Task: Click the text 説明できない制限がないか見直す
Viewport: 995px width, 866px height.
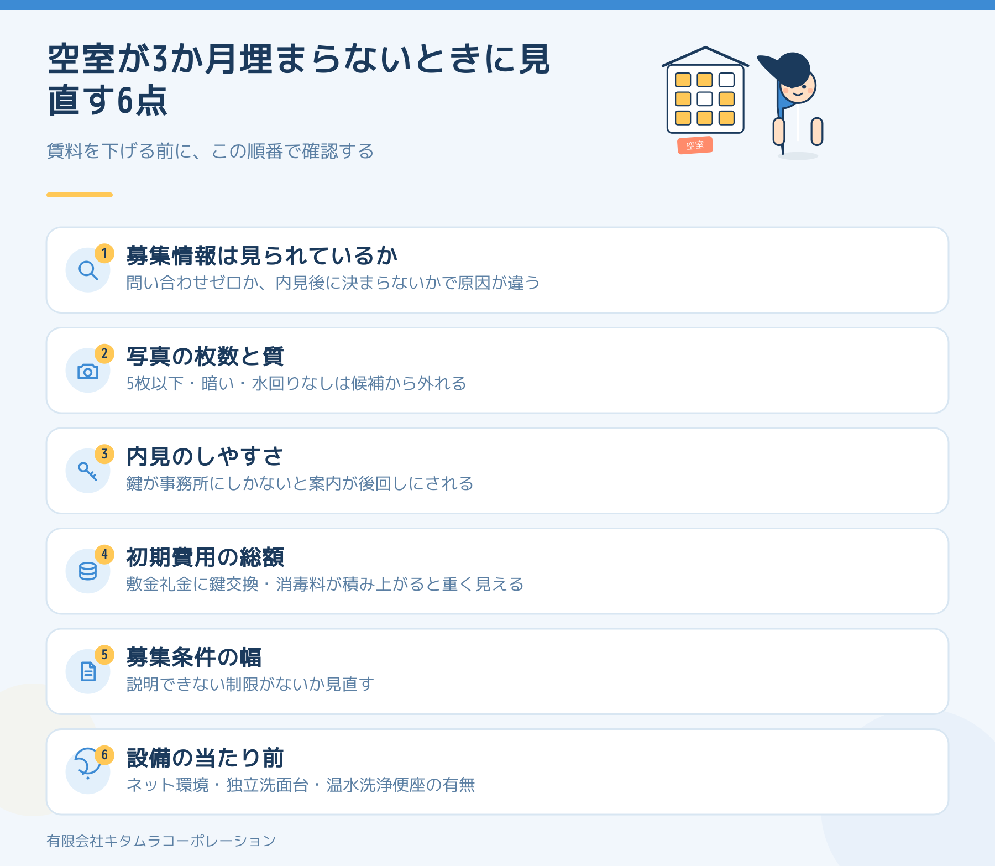Action: (250, 684)
